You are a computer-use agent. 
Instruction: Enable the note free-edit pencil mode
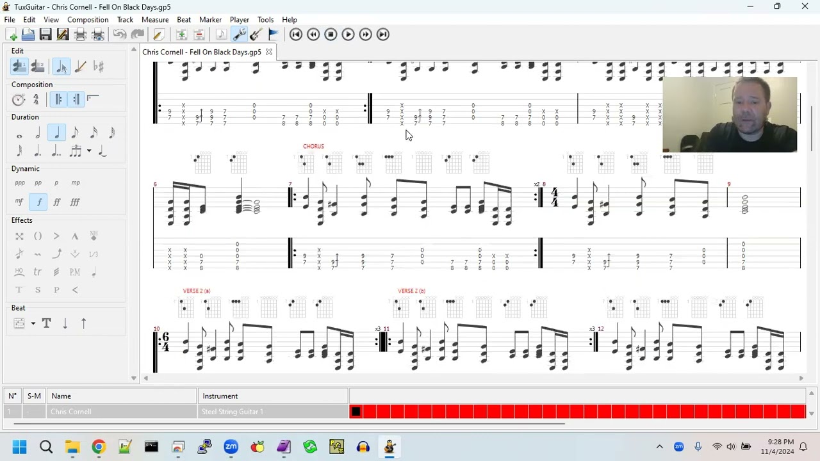click(x=80, y=66)
